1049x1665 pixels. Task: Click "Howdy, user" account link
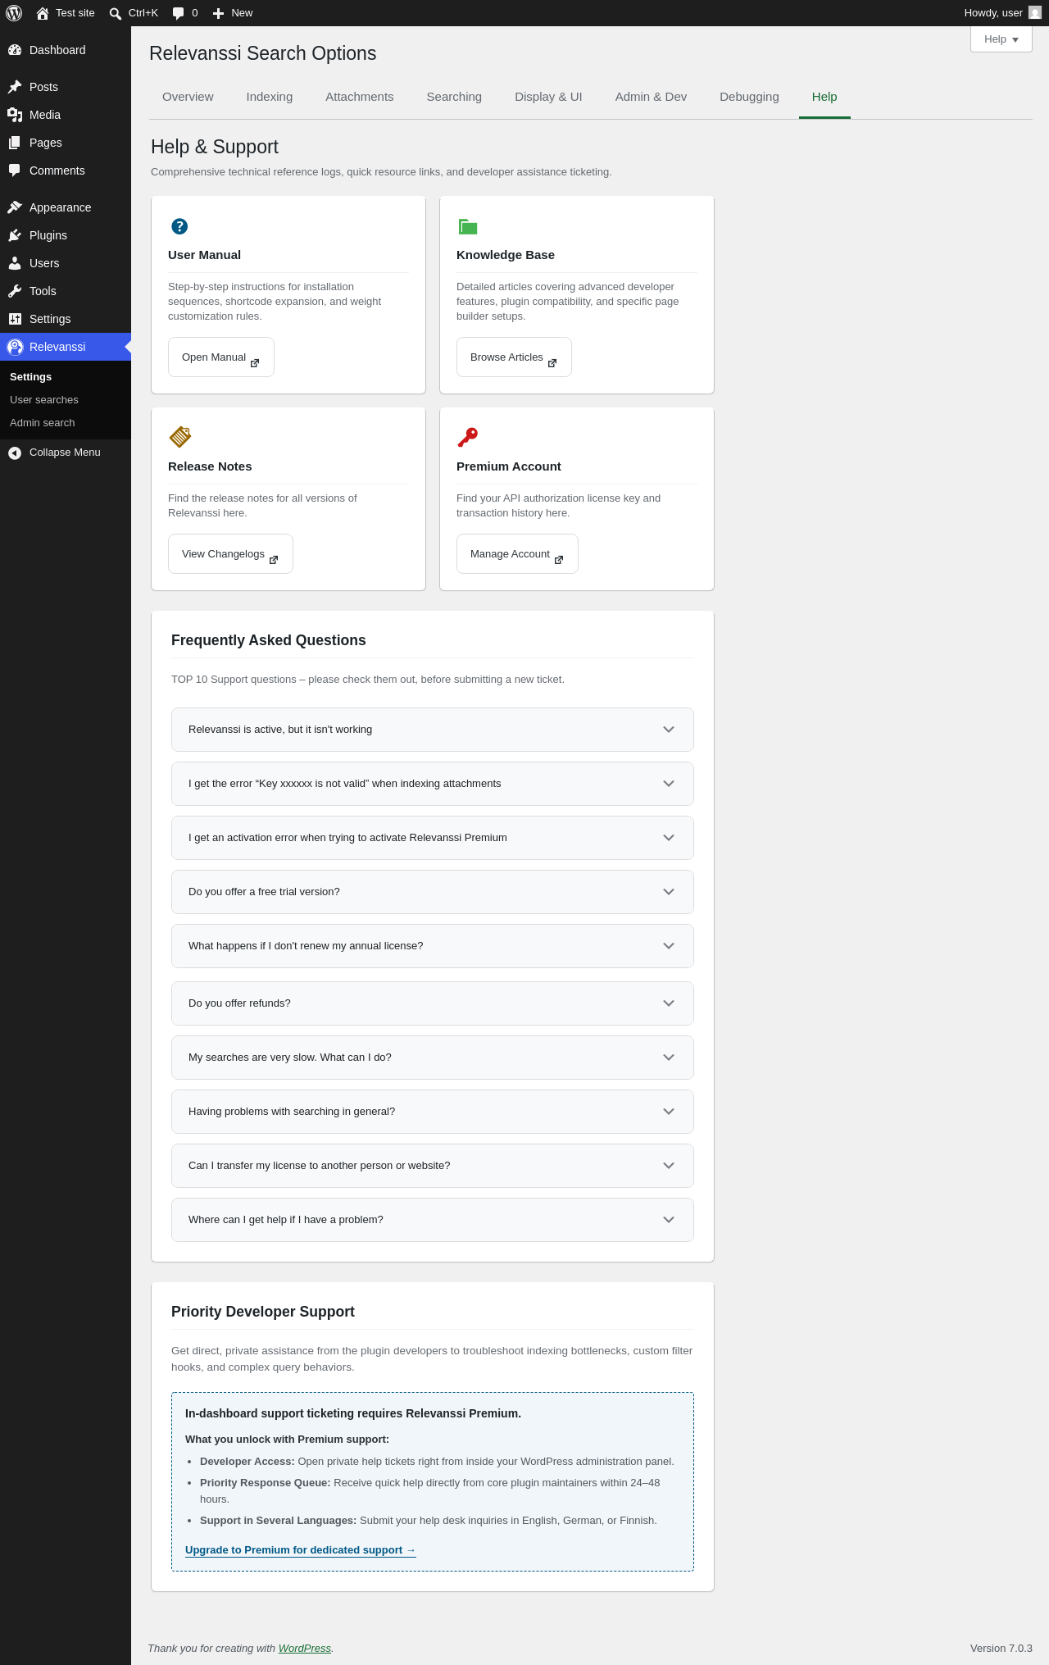point(993,13)
